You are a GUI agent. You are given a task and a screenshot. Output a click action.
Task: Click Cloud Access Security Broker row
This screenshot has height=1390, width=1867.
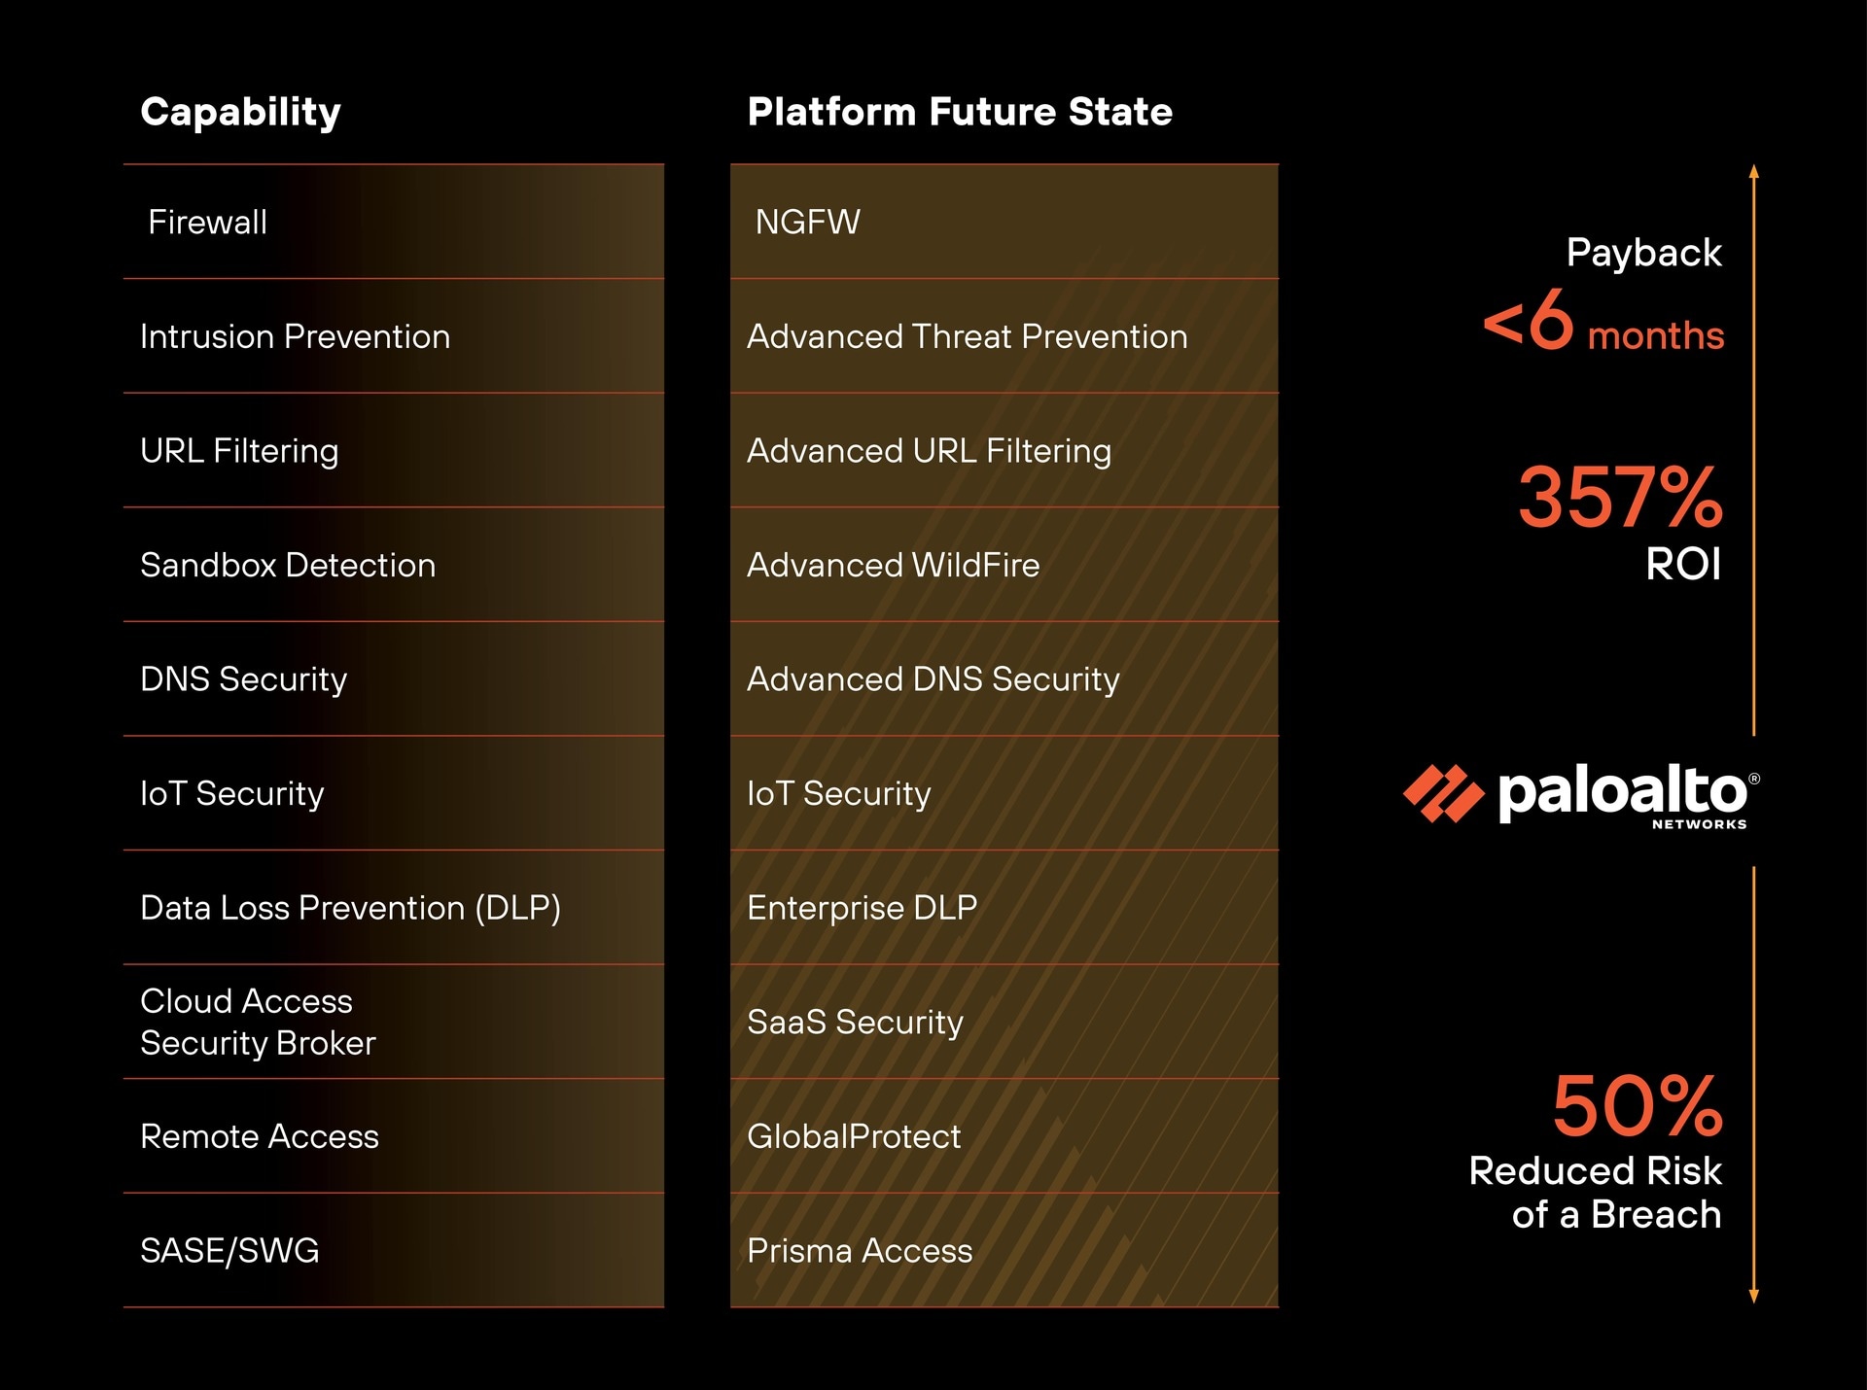click(258, 1022)
